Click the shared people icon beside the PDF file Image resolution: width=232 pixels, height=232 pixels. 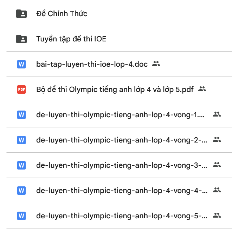pos(202,89)
